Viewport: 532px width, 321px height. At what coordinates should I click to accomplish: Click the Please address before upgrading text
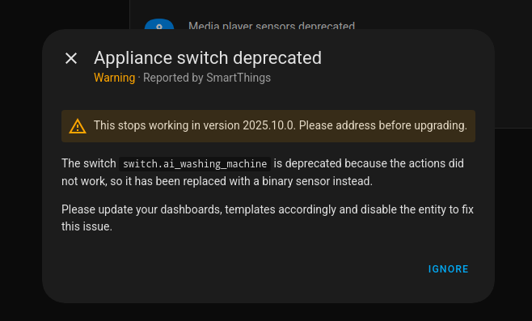(x=383, y=125)
